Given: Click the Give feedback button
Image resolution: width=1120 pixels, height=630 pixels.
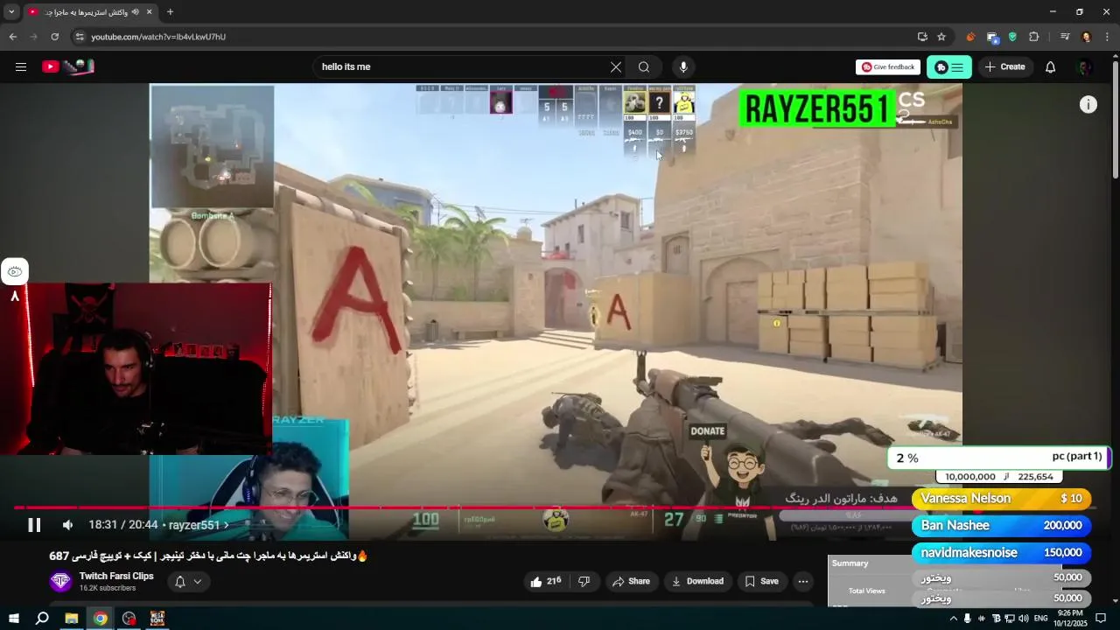Looking at the screenshot, I should coord(888,67).
